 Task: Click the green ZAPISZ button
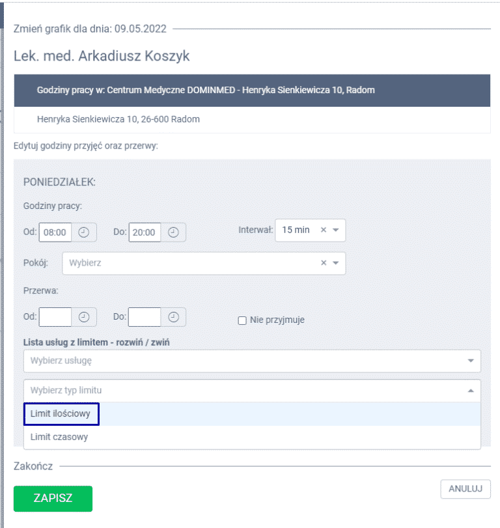53,499
